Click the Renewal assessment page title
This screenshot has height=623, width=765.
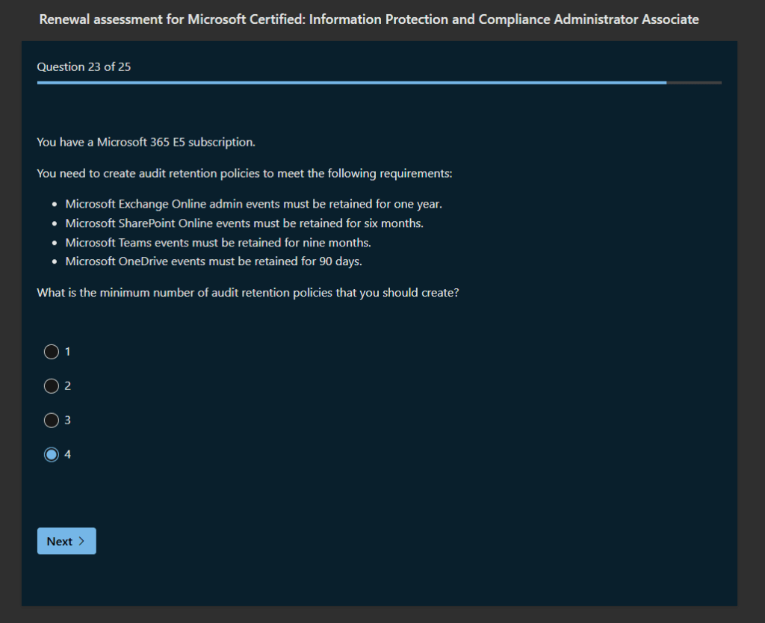369,19
